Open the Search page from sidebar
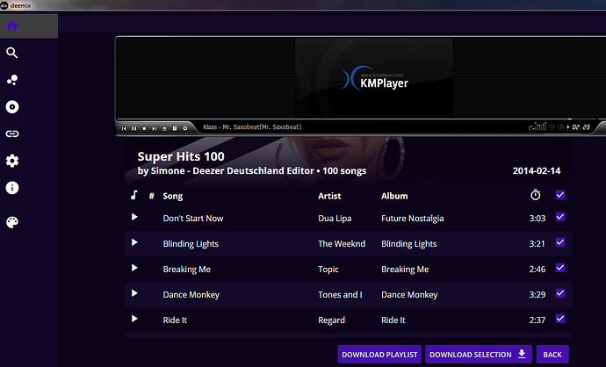 [12, 53]
